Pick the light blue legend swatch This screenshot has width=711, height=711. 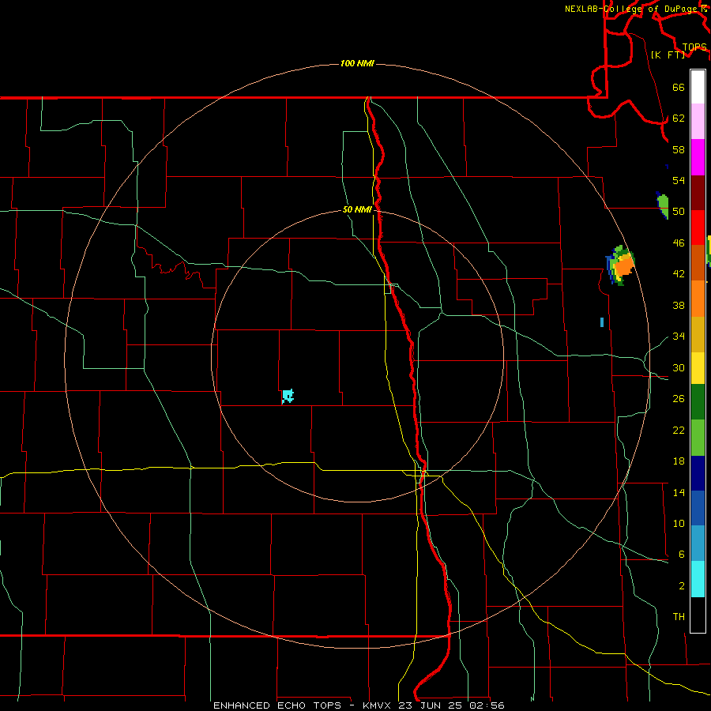[x=698, y=544]
